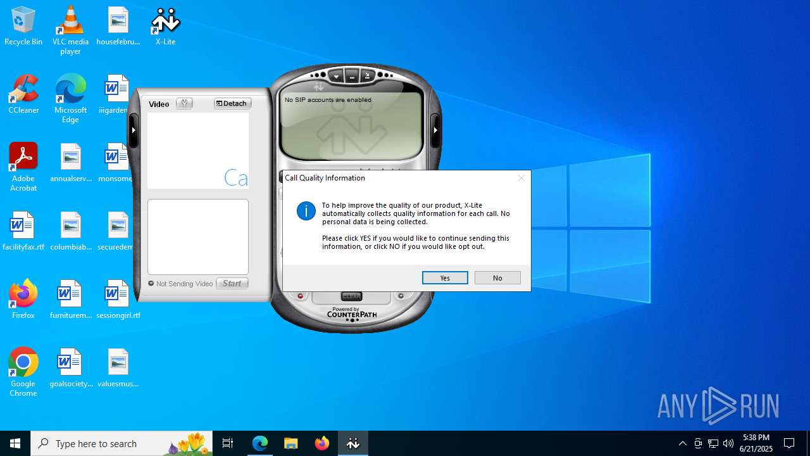This screenshot has height=456, width=810.
Task: Expand the right drawer arrow on the phone
Action: coord(435,130)
